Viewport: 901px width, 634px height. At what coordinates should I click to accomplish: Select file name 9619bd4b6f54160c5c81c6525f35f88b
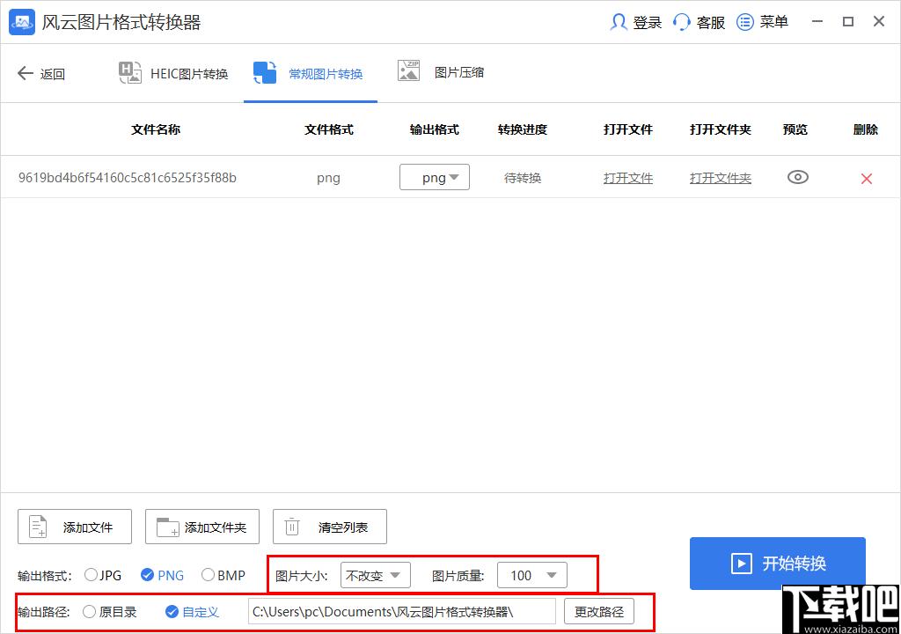(128, 177)
